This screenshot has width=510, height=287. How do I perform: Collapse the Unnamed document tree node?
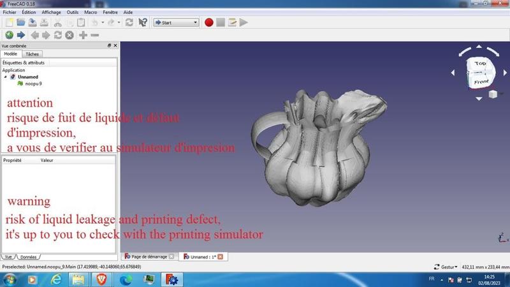pyautogui.click(x=5, y=77)
